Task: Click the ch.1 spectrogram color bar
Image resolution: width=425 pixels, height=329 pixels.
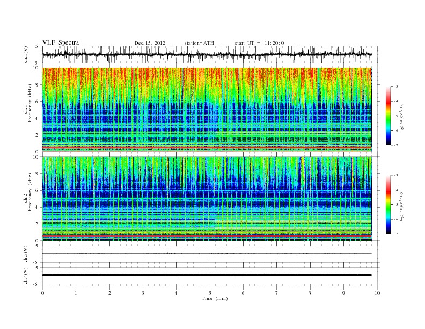Action: tap(388, 116)
